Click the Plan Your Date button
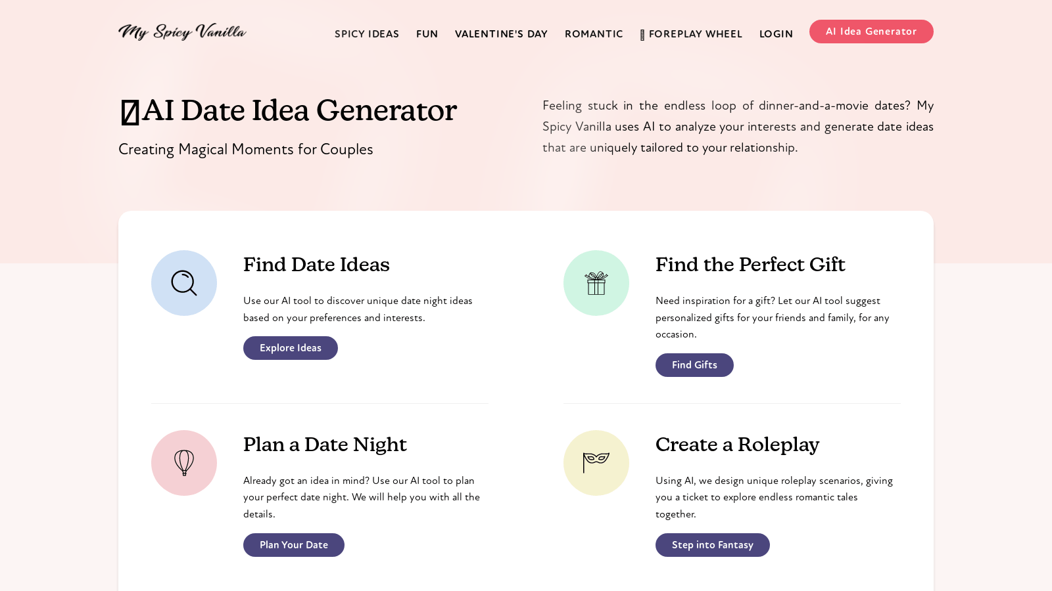Image resolution: width=1052 pixels, height=591 pixels. click(x=294, y=545)
